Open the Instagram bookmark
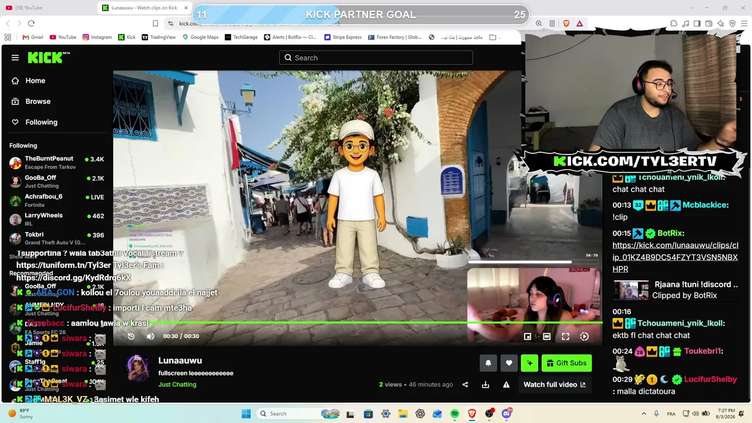 (97, 37)
